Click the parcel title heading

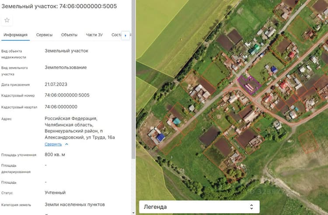(59, 6)
